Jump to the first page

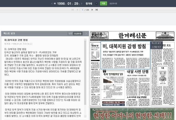click(x=73, y=10)
